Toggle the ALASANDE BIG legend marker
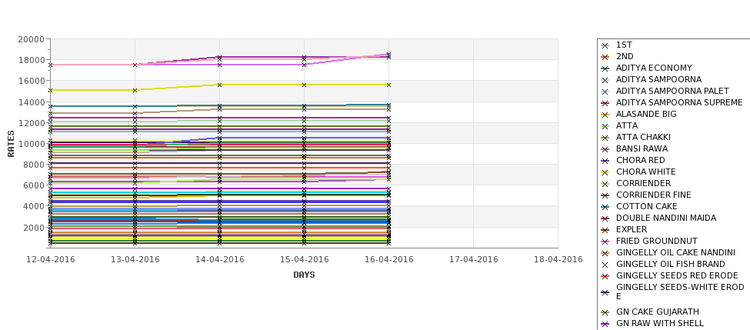The width and height of the screenshot is (750, 330). pos(605,115)
